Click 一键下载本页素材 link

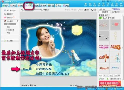(114, 79)
